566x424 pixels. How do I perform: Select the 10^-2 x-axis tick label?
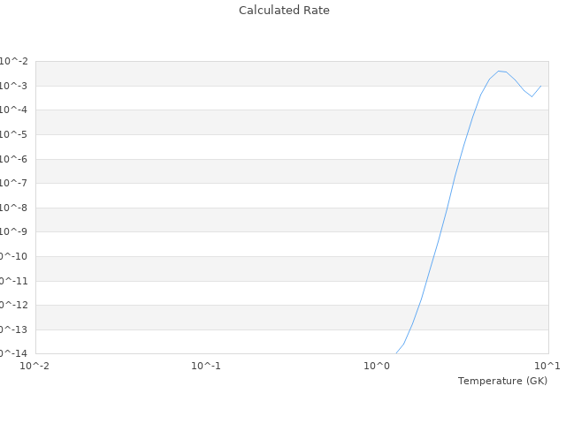point(36,365)
